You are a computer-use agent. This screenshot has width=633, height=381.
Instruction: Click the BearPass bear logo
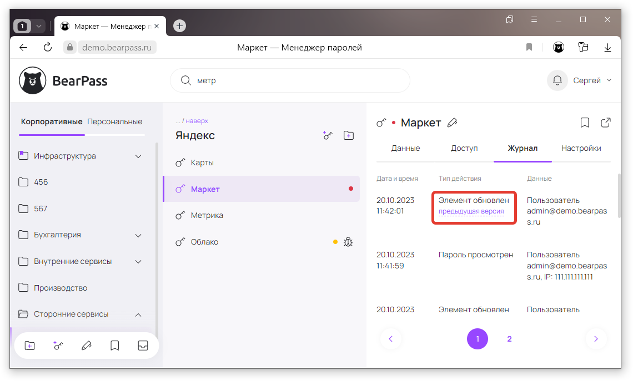[33, 81]
